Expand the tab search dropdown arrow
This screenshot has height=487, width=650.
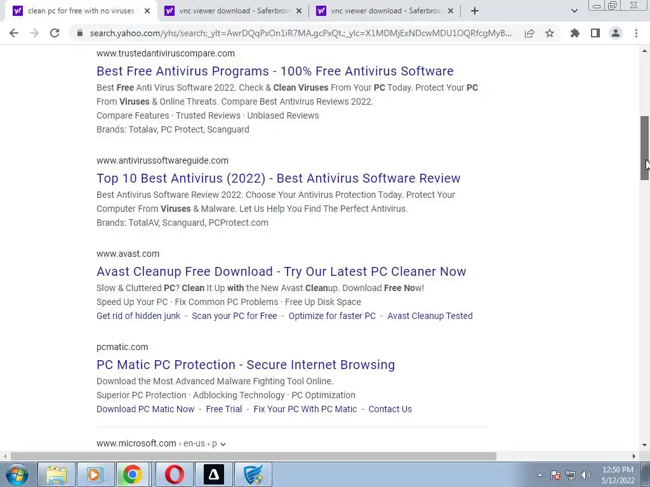(x=574, y=11)
